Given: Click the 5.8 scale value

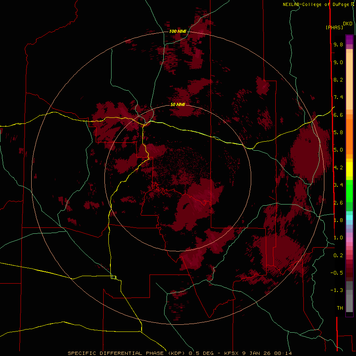Looking at the screenshot, I should coord(338,133).
